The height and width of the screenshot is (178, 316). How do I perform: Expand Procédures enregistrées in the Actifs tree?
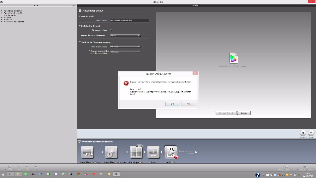click(x=2, y=21)
